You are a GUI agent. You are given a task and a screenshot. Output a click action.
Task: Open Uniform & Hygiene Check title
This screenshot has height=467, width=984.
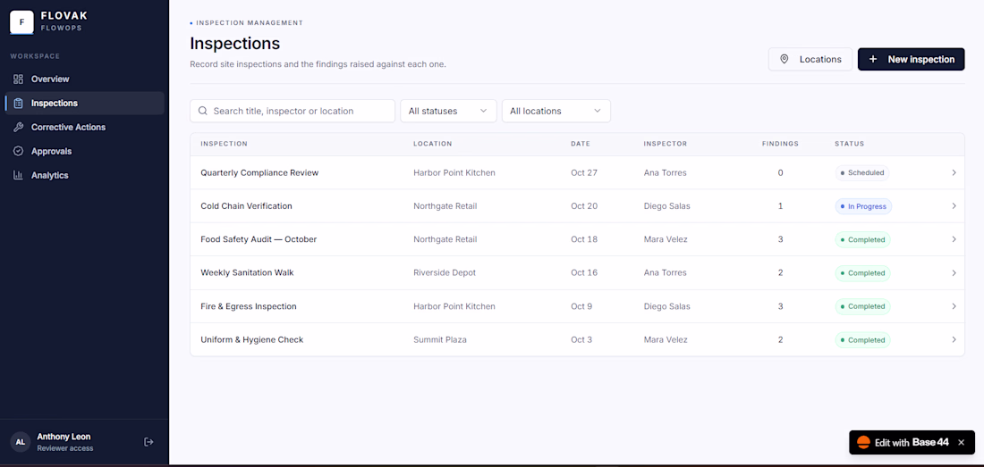point(251,339)
